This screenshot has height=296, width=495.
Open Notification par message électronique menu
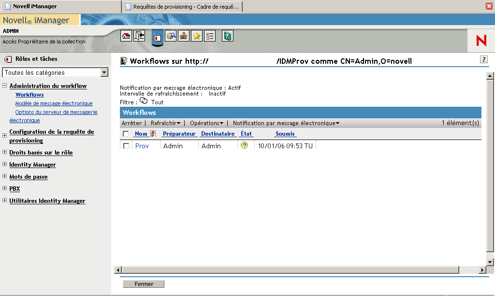click(x=286, y=123)
